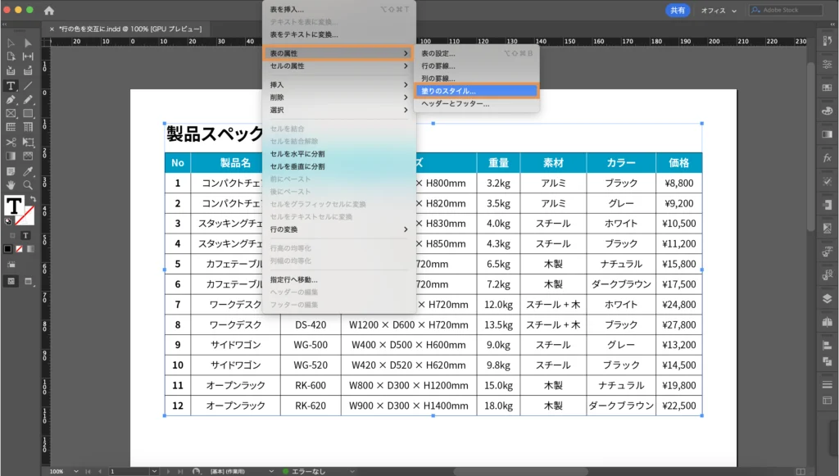The width and height of the screenshot is (839, 476).
Task: Select the Pen tool
Action: click(11, 99)
